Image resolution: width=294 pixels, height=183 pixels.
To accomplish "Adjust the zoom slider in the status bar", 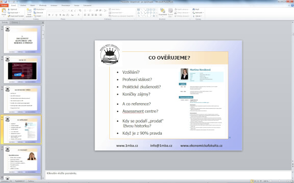I will [279, 181].
